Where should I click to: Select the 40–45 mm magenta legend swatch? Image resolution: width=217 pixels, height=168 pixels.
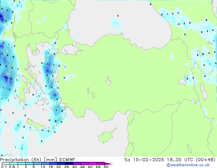(93, 164)
